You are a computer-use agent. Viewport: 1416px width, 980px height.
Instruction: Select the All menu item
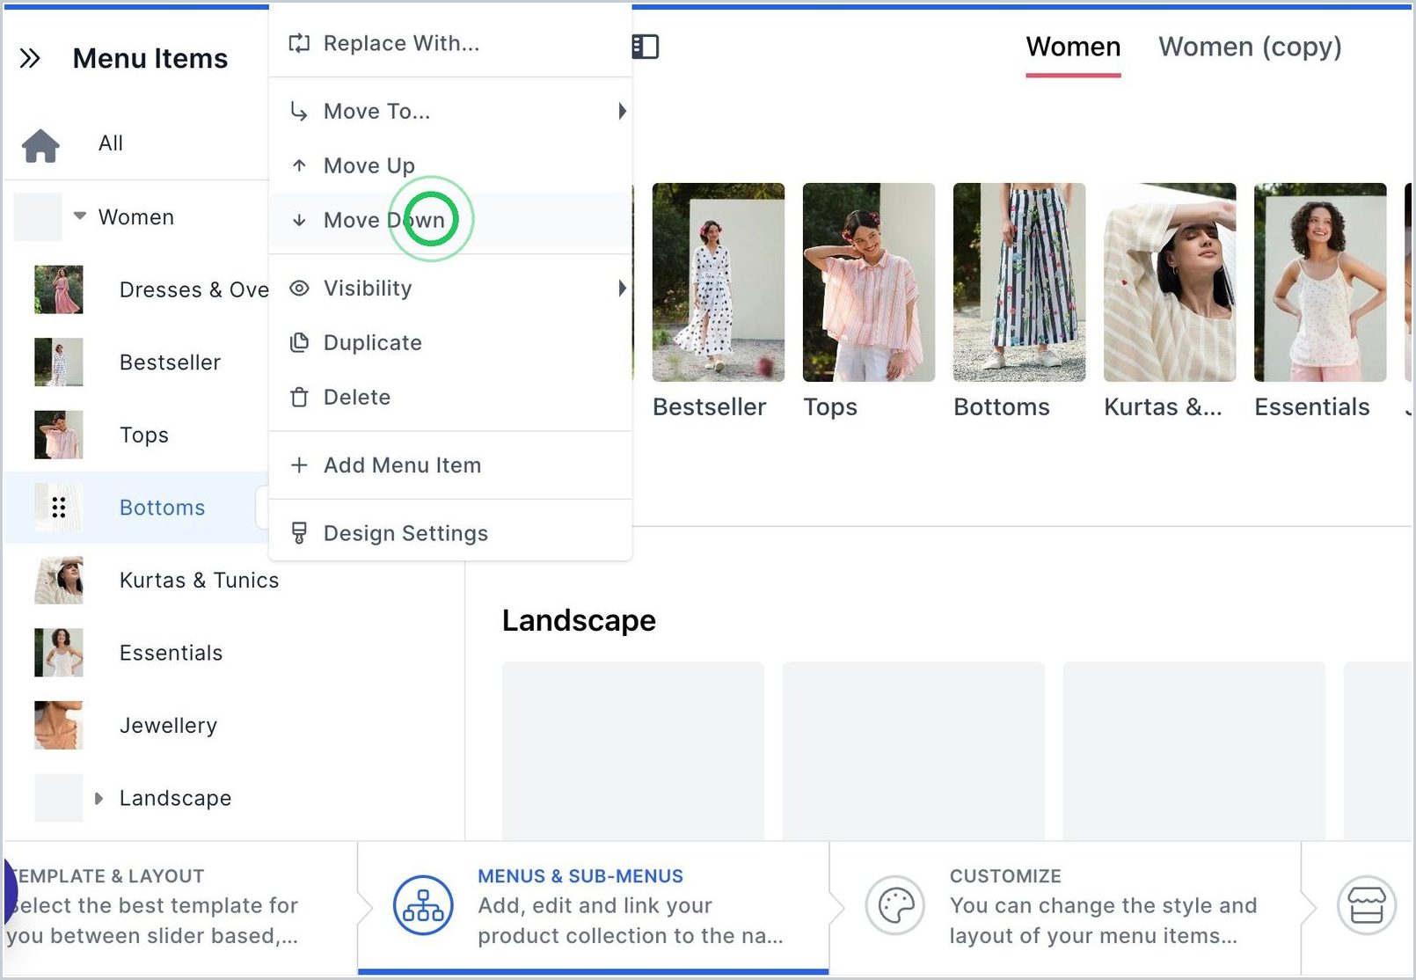(111, 143)
